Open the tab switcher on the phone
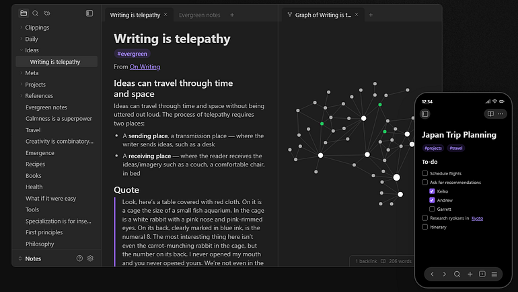This screenshot has height=292, width=518. (x=482, y=274)
